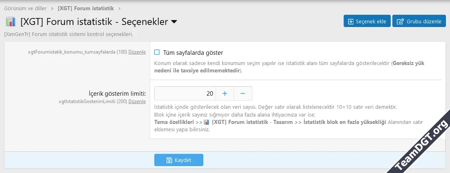This screenshot has height=173, width=450.
Task: Click the Seçenek ekle button label
Action: 371,22
